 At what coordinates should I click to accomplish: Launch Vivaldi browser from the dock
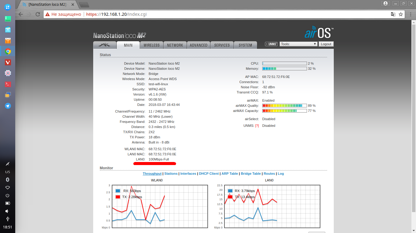(8, 62)
